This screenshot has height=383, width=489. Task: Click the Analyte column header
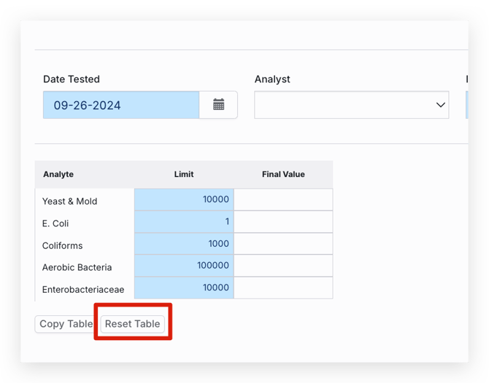coord(58,174)
